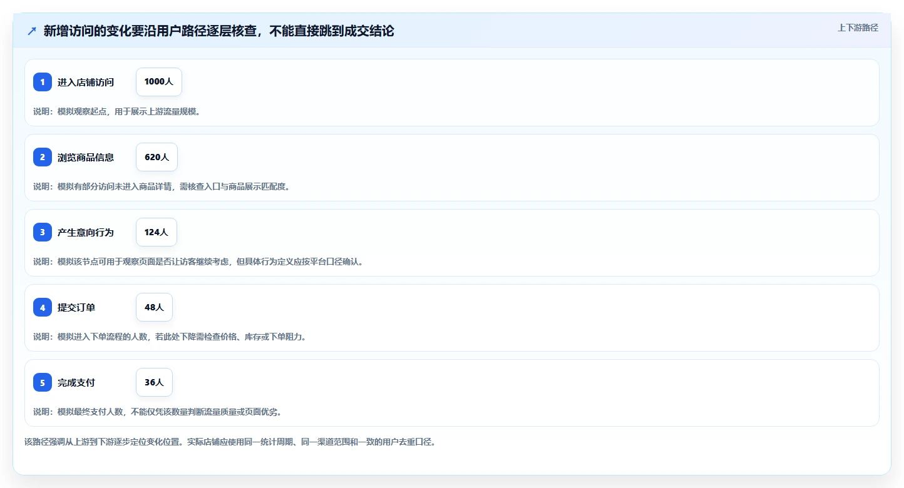
Task: Click step number 4 badge
Action: coord(43,307)
